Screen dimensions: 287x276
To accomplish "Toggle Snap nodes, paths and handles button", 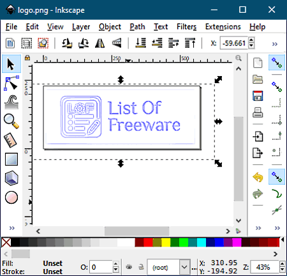I will (277, 177).
